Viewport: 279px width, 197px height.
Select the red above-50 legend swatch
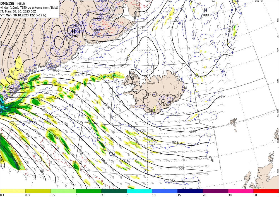coord(266,191)
